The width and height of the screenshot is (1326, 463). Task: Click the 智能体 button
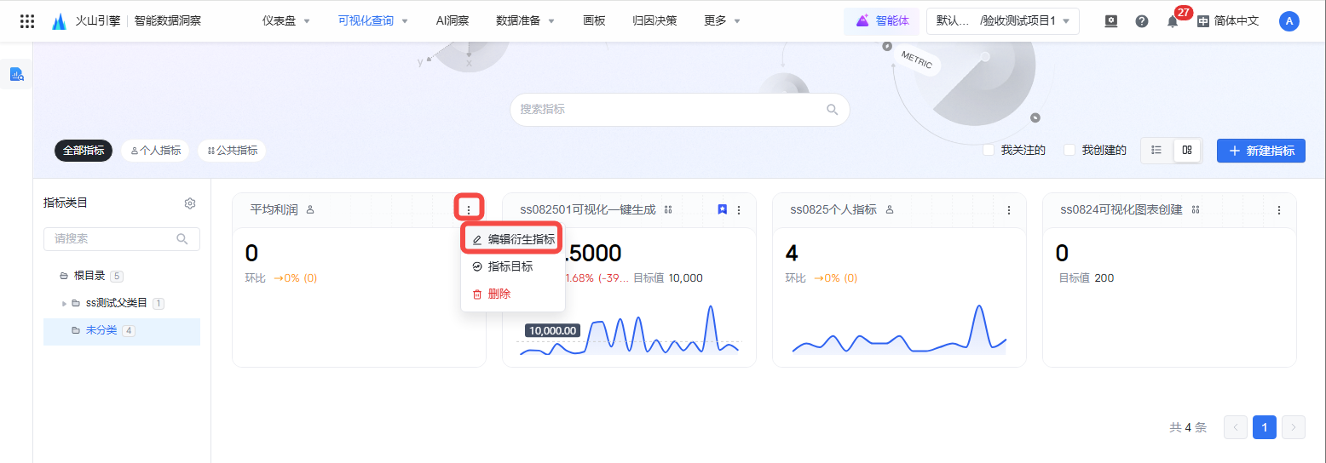coord(882,21)
